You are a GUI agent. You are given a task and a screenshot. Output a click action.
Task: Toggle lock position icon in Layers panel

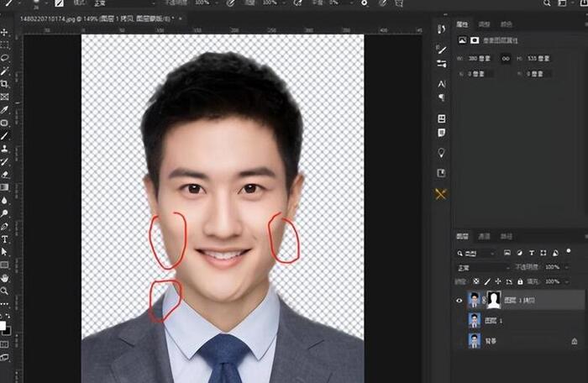pyautogui.click(x=498, y=281)
